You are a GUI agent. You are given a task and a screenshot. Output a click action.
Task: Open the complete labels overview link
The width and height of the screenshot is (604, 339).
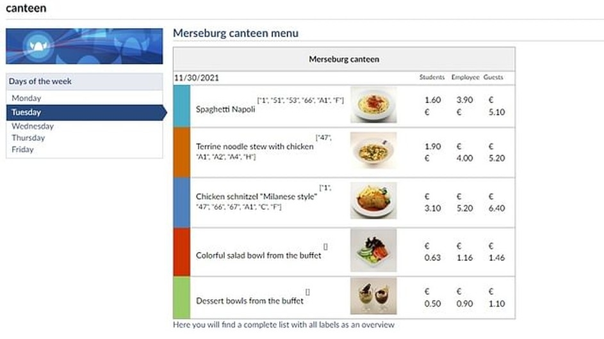click(284, 325)
